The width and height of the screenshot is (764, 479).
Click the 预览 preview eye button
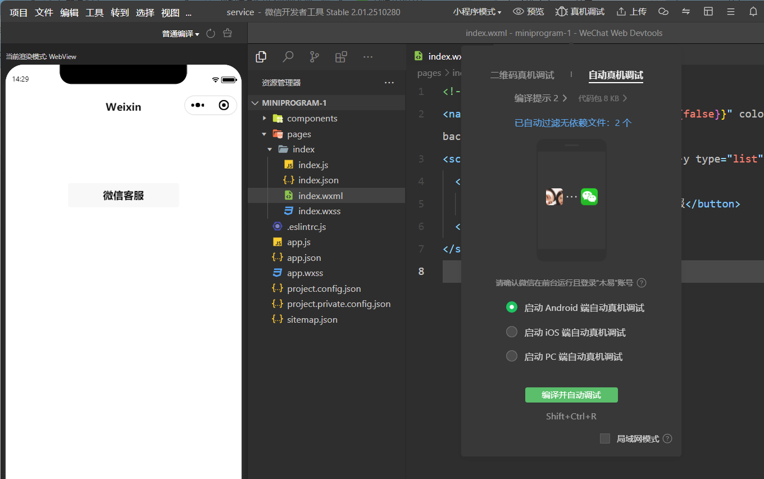pos(529,12)
